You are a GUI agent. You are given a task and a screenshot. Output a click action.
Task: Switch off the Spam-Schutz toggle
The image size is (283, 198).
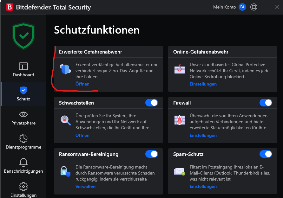266,154
